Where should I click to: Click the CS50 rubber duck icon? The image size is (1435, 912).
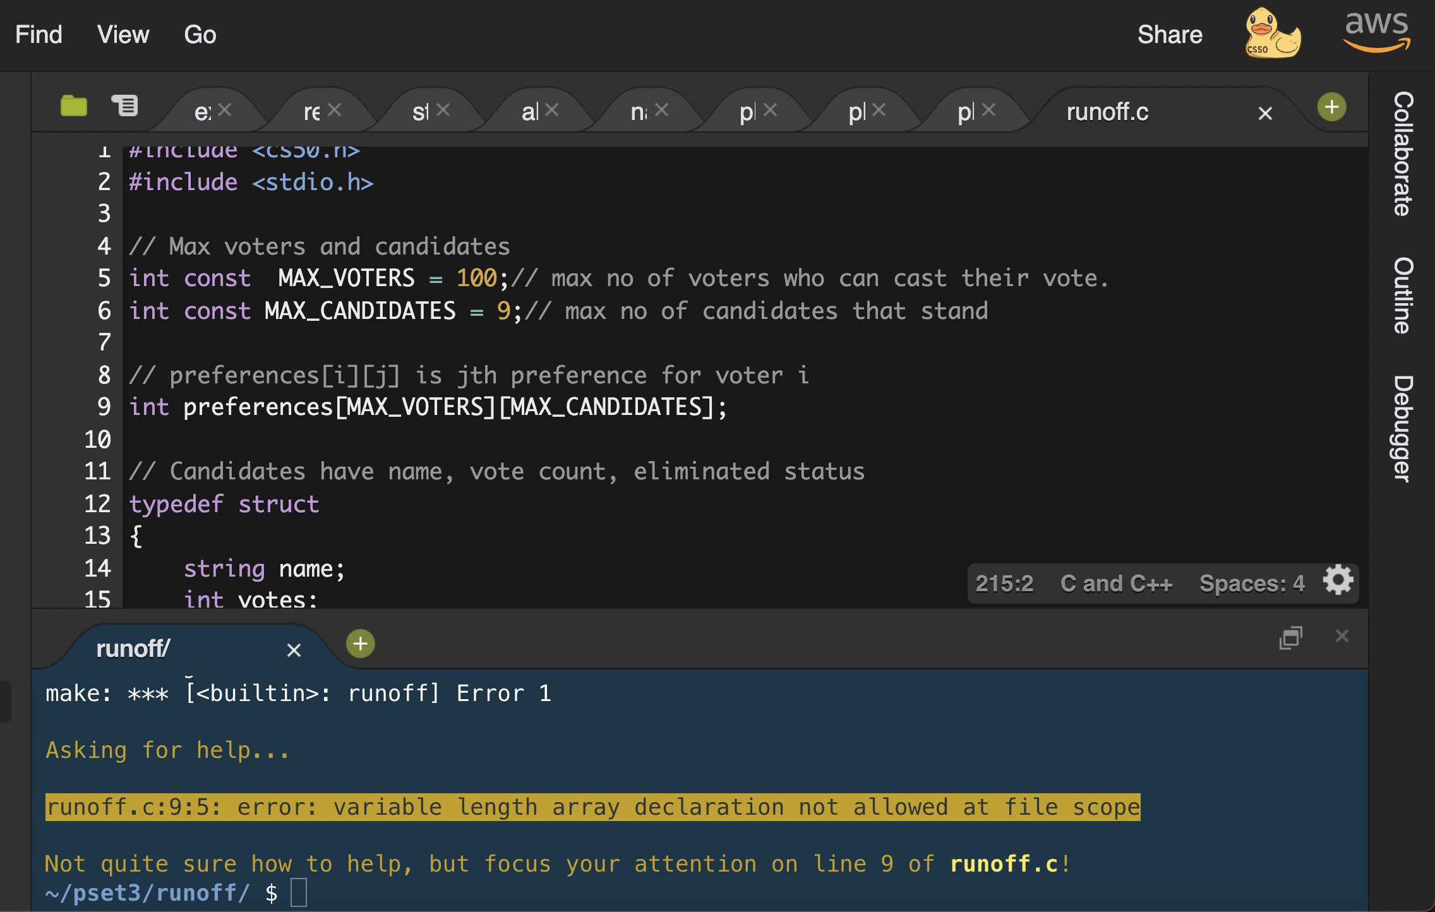click(1272, 33)
